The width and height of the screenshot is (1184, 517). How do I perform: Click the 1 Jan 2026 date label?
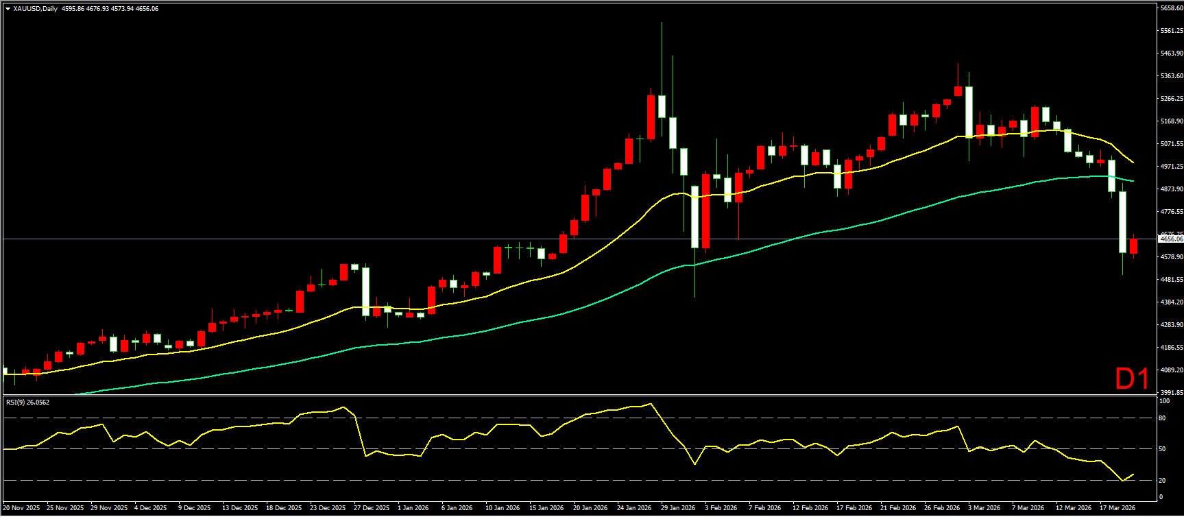(x=413, y=508)
